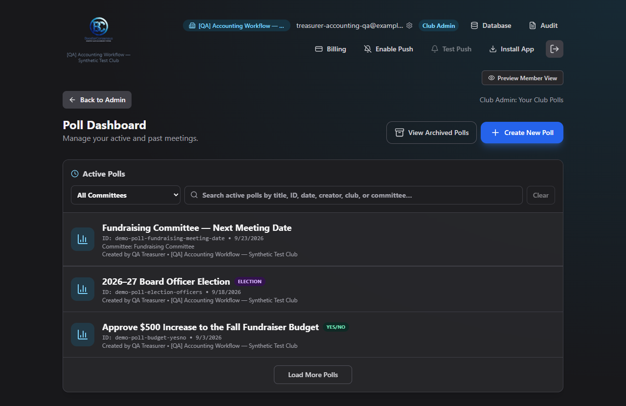The image size is (626, 406).
Task: Open the Audit page
Action: 543,25
